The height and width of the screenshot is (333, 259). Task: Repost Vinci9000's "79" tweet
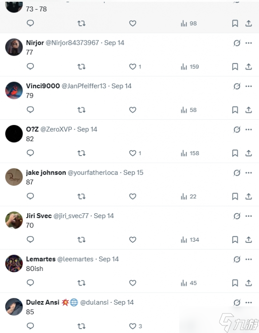pyautogui.click(x=81, y=110)
